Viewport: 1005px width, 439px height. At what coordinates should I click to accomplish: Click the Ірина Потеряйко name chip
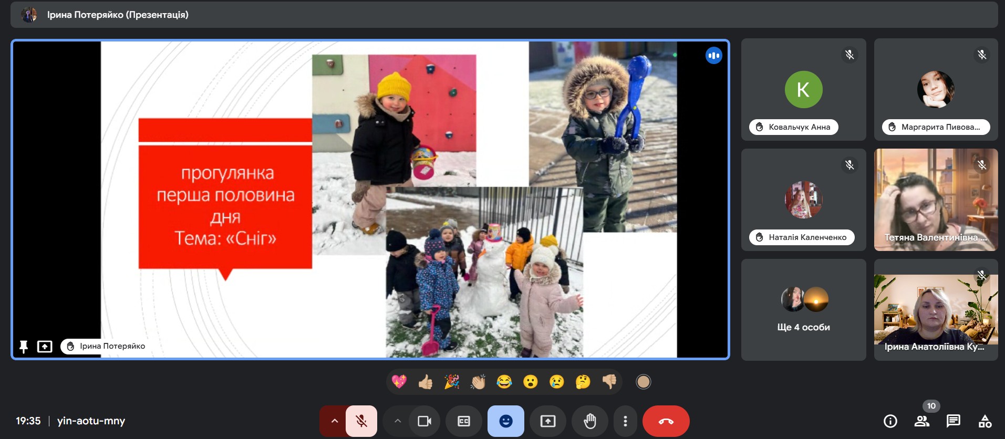point(106,347)
